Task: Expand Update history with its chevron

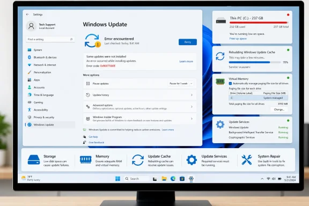Action: [x=192, y=95]
